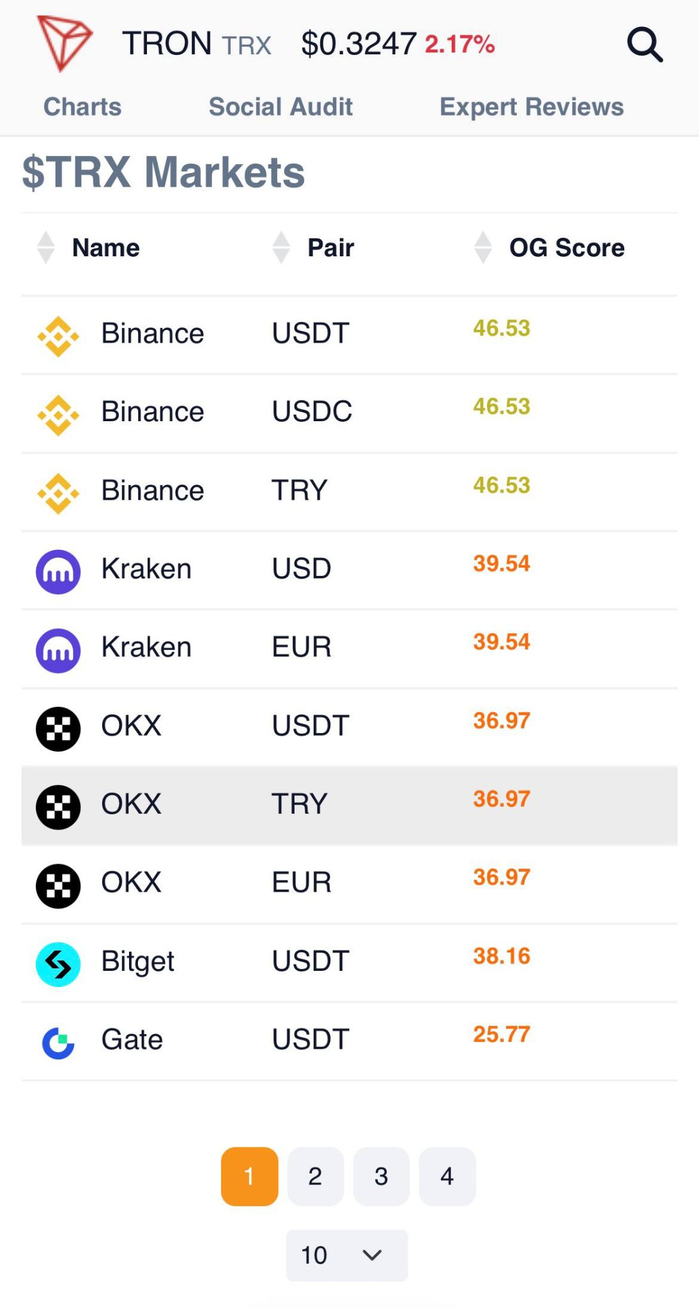This screenshot has width=699, height=1309.
Task: Select the Binance TRY market row
Action: (350, 492)
